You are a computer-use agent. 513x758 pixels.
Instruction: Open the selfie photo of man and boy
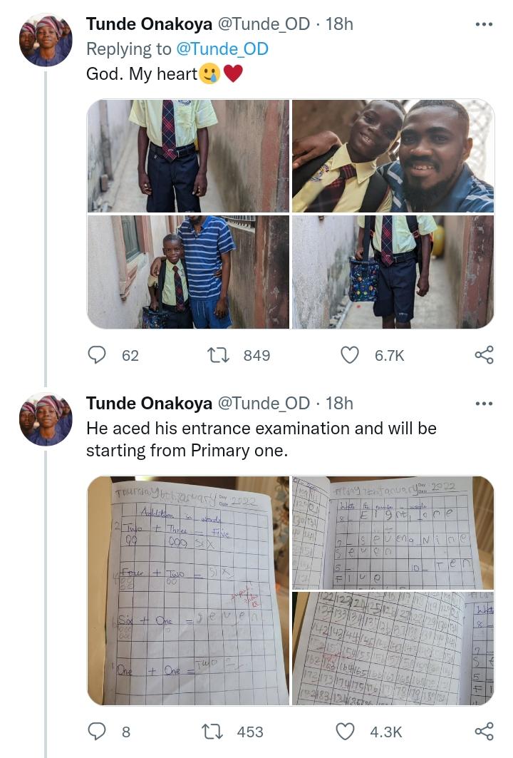393,155
